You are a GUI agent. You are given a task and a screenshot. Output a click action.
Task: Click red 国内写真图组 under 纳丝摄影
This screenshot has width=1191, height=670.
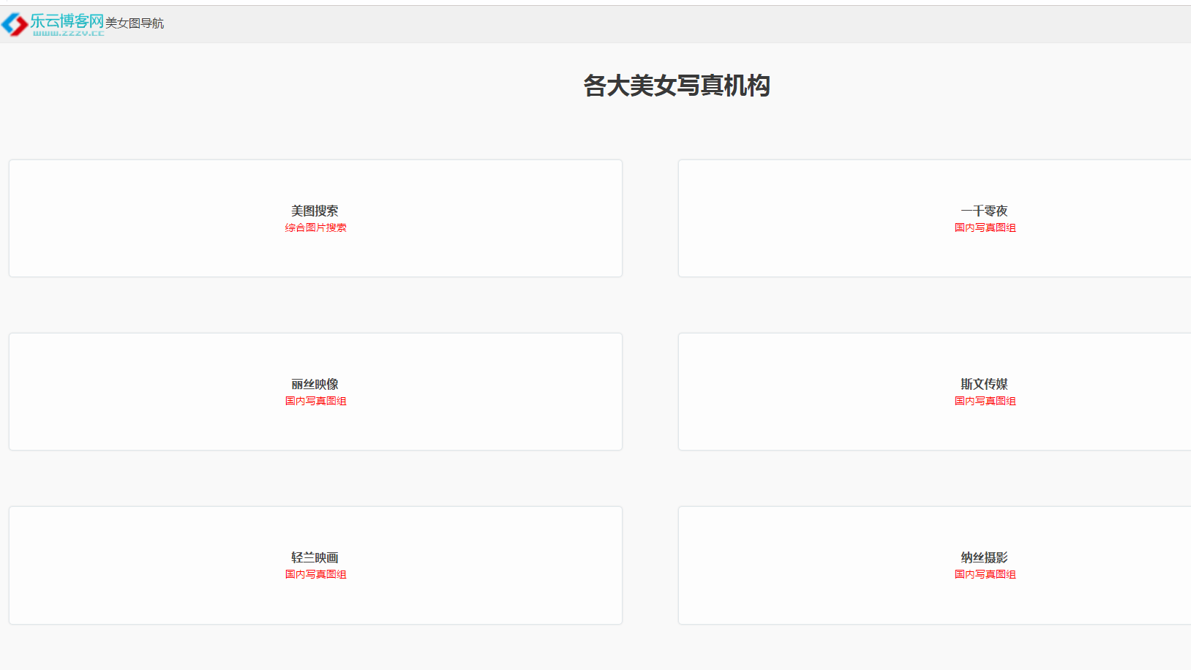click(x=985, y=574)
